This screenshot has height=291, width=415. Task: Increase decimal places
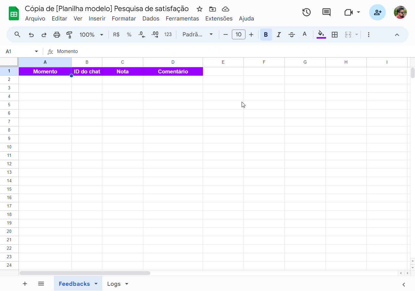click(x=155, y=34)
